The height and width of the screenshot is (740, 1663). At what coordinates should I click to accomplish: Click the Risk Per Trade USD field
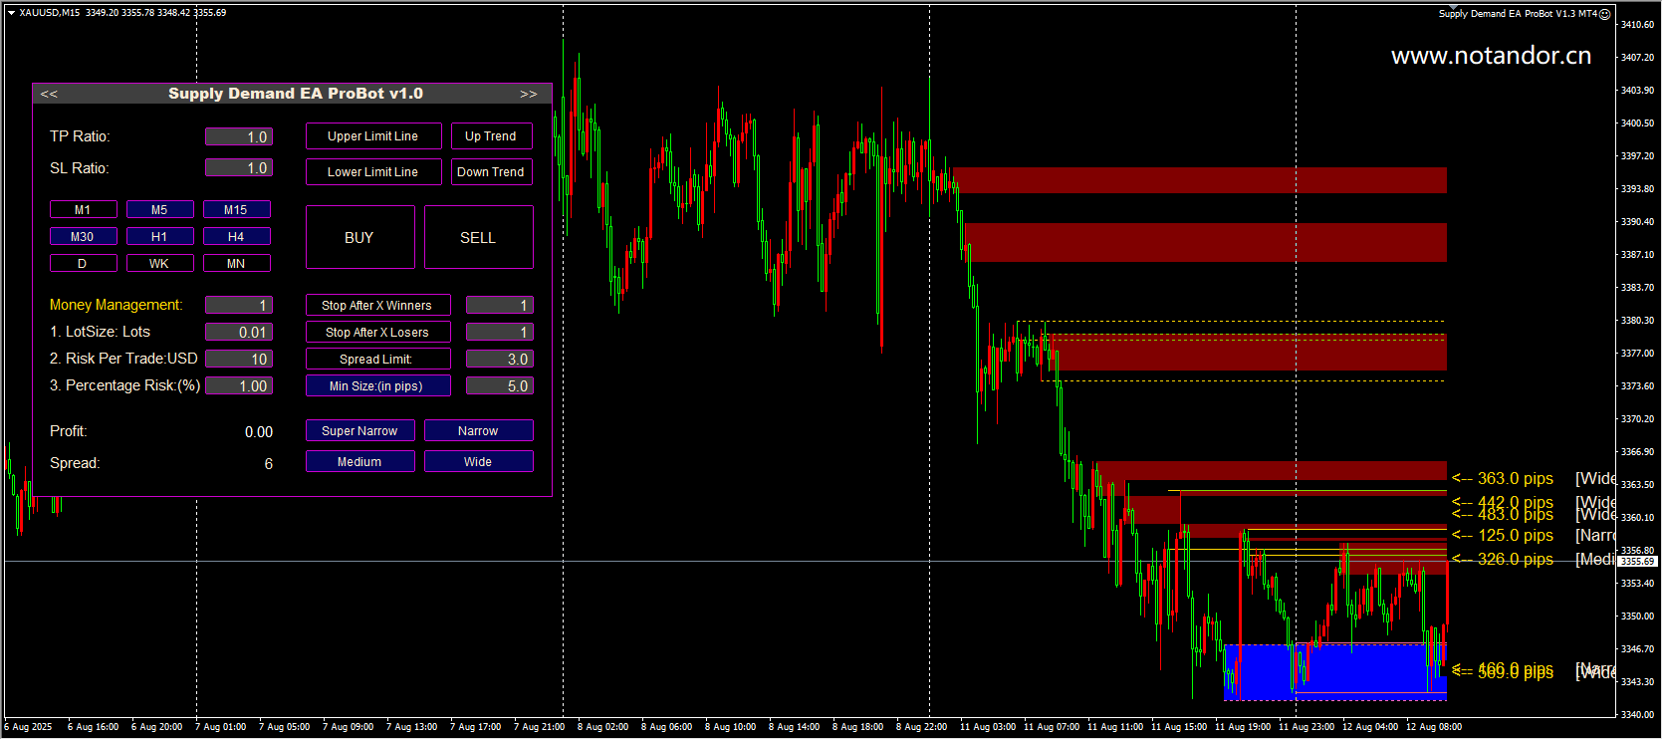(239, 360)
